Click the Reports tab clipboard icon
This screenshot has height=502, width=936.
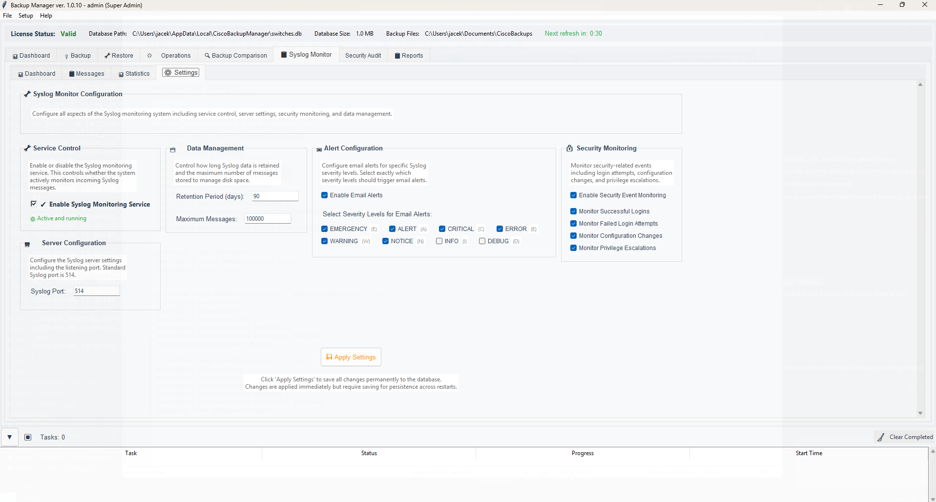[397, 56]
